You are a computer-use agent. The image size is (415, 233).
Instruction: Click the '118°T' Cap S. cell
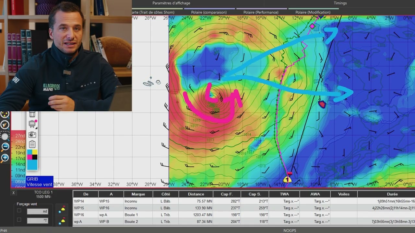coord(255,222)
